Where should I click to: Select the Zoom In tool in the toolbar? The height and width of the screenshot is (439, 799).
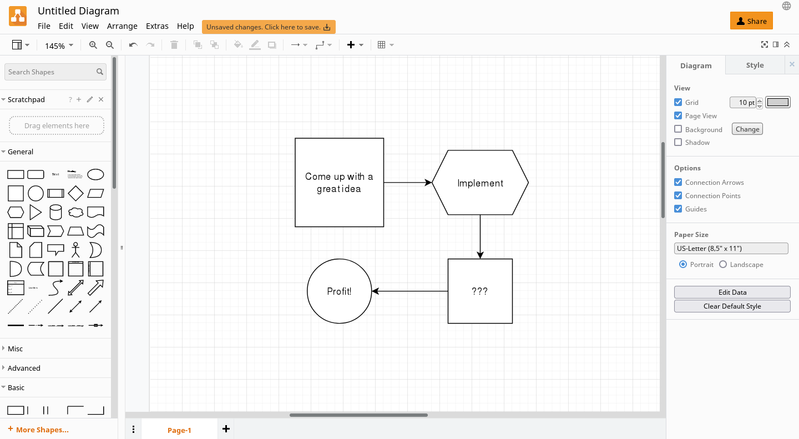pyautogui.click(x=93, y=45)
